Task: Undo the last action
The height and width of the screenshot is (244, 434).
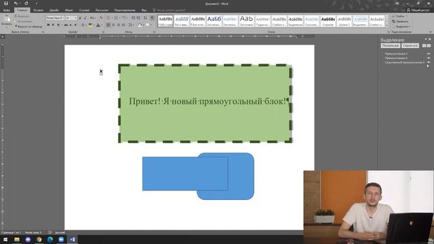Action: tap(16, 3)
